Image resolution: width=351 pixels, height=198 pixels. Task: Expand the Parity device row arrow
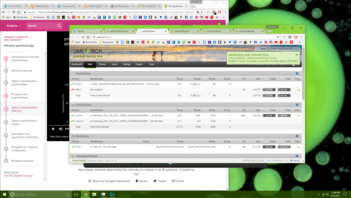coord(71,84)
